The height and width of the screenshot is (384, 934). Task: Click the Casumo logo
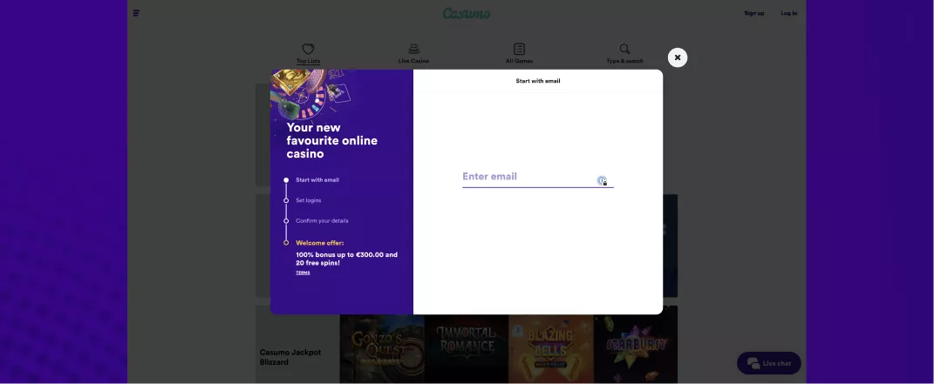[467, 13]
